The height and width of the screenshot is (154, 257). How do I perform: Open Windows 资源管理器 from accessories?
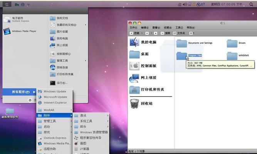pyautogui.click(x=91, y=132)
